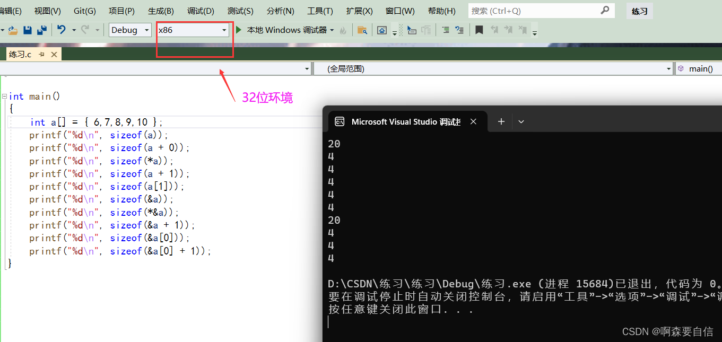Undo the last edit via Undo arrow
Image resolution: width=722 pixels, height=342 pixels.
click(x=62, y=30)
